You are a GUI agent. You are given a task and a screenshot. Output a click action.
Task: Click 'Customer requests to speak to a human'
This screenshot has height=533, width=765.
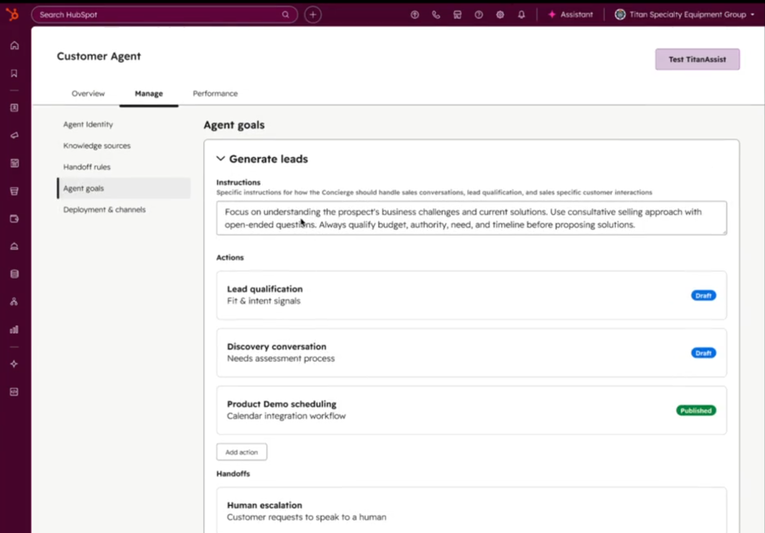(x=306, y=517)
